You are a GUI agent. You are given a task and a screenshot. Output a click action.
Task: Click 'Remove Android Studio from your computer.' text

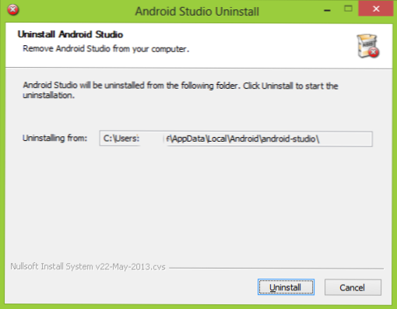[106, 49]
